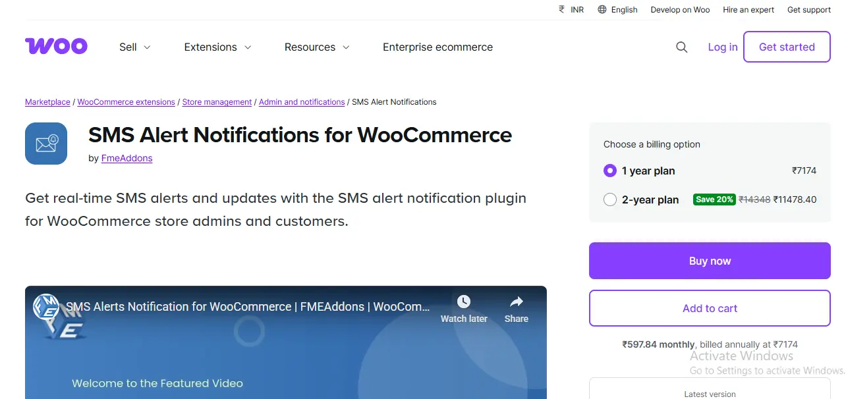
Task: Click the rupee symbol beside INR
Action: tap(561, 9)
